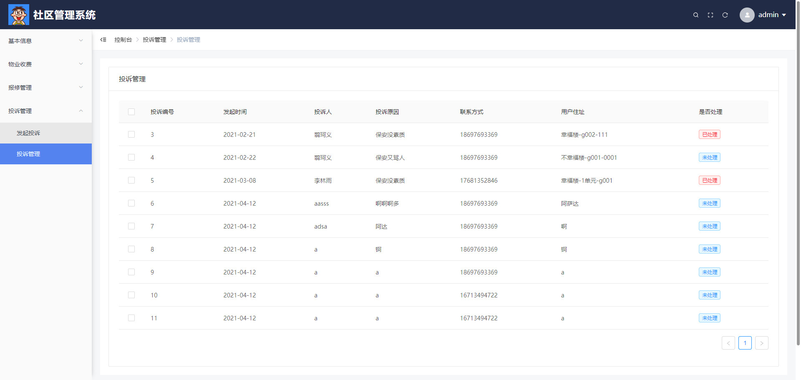
Task: Click 未处理 tag in row 10
Action: click(710, 295)
